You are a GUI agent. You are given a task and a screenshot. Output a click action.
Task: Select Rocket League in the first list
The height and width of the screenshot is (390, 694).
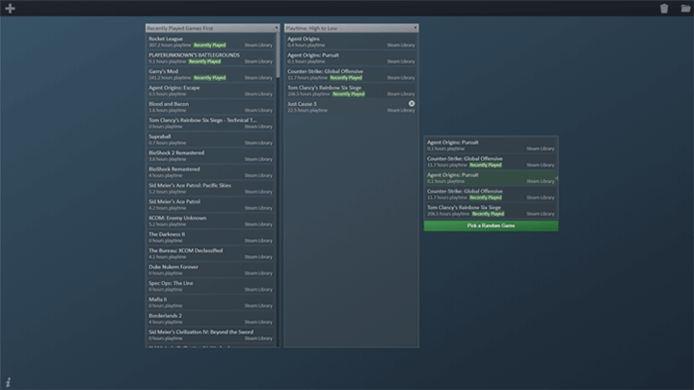pos(210,42)
